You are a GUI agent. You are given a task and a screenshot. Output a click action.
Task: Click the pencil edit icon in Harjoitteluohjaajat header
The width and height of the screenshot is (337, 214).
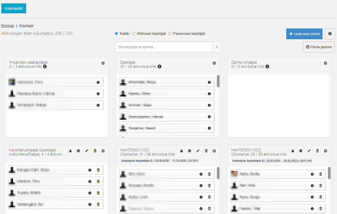point(86,151)
